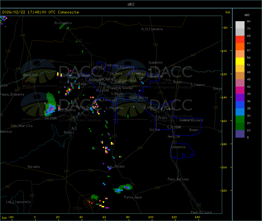Click the 100 km x-axis tick label
The width and height of the screenshot is (262, 221).
click(x=151, y=217)
